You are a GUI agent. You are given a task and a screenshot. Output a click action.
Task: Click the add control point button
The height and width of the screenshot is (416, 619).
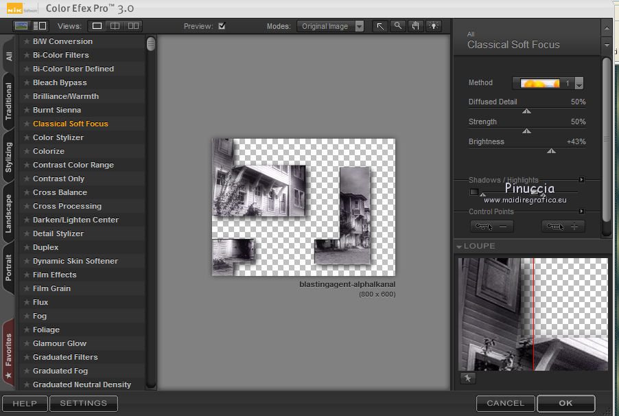[563, 226]
